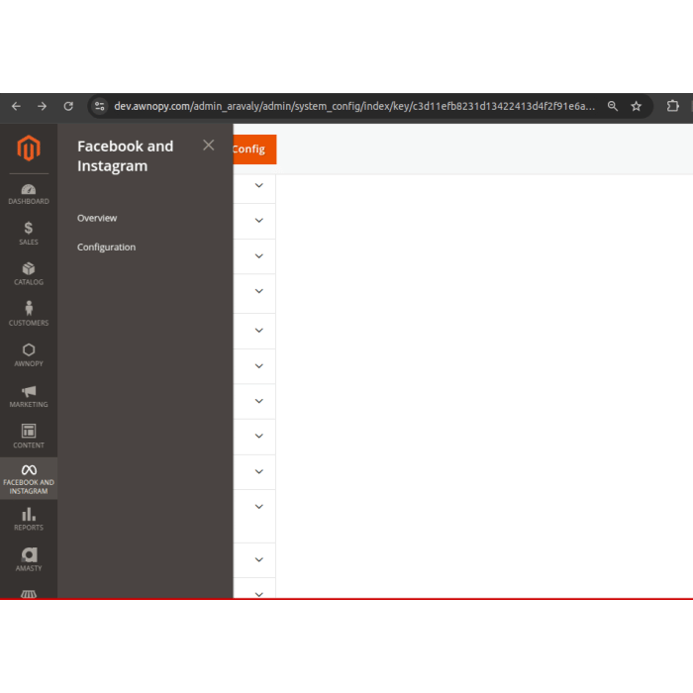Open the Amasty sidebar menu
Image resolution: width=693 pixels, height=693 pixels.
[x=29, y=559]
